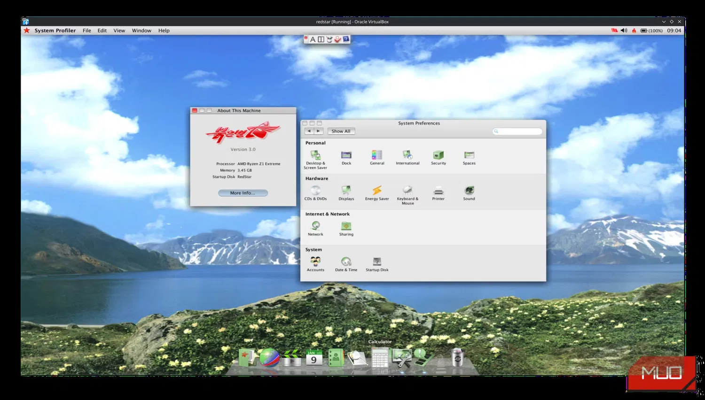The width and height of the screenshot is (705, 400).
Task: Click the More Info... button
Action: (243, 193)
